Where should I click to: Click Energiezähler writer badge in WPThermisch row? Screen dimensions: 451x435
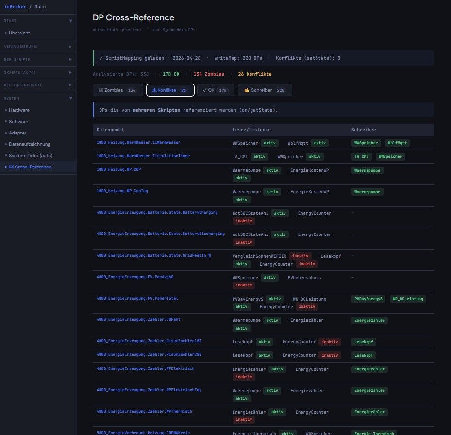click(369, 412)
